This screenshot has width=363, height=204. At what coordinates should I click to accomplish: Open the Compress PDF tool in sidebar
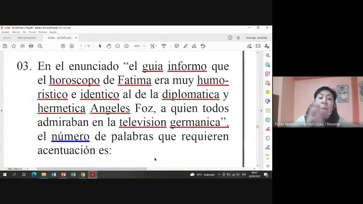tap(267, 120)
